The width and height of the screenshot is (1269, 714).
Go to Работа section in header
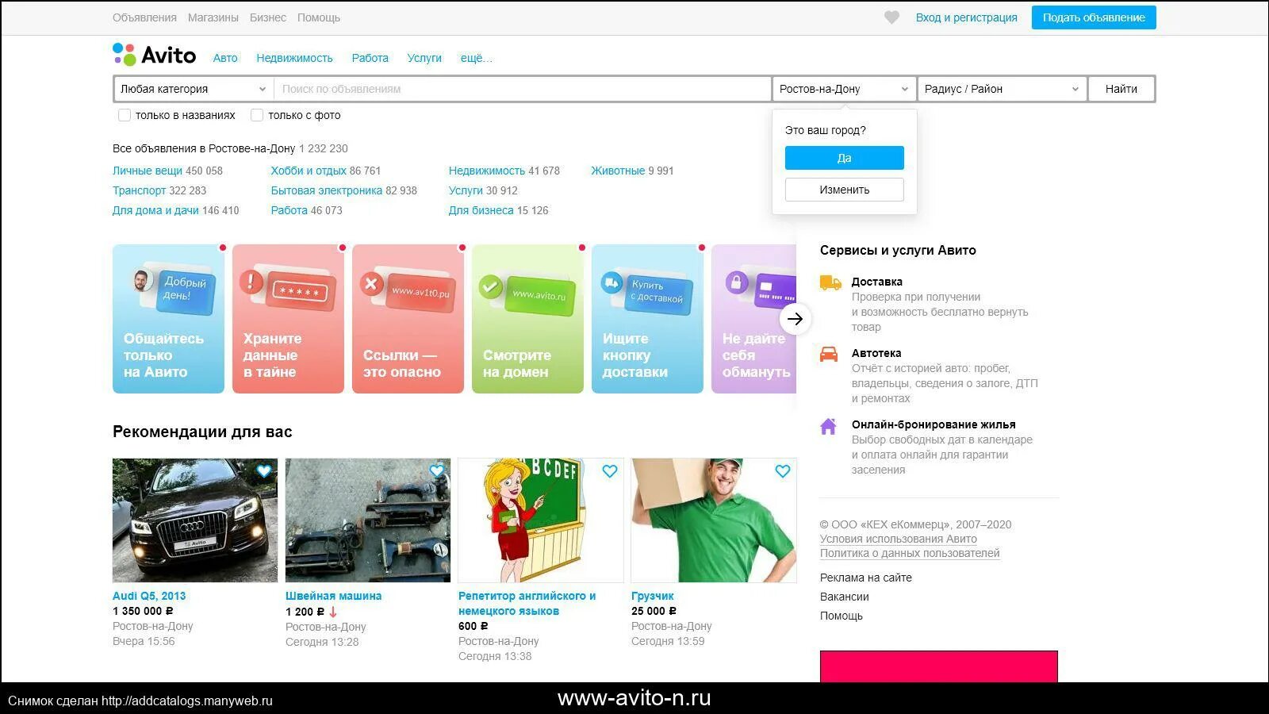coord(370,58)
